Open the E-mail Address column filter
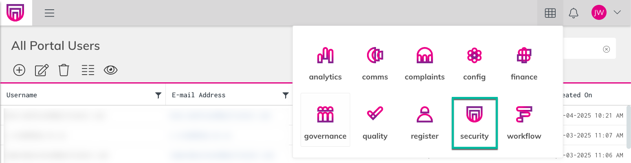This screenshot has width=631, height=163. [286, 95]
